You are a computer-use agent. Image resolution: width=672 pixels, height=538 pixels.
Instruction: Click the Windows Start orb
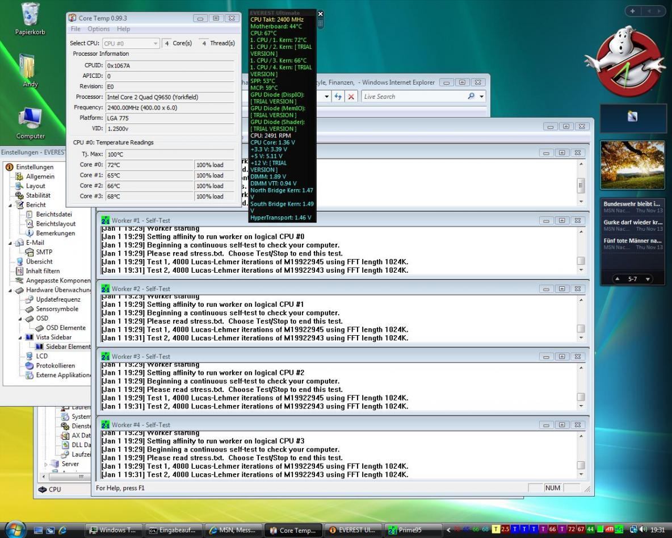coord(15,529)
